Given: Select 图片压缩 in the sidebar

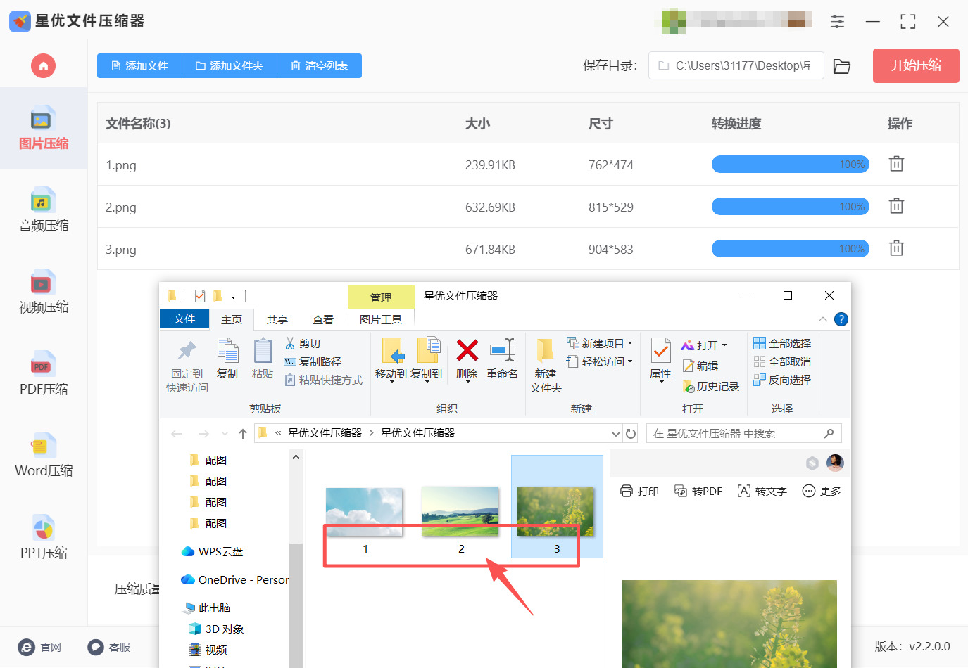Looking at the screenshot, I should (44, 128).
